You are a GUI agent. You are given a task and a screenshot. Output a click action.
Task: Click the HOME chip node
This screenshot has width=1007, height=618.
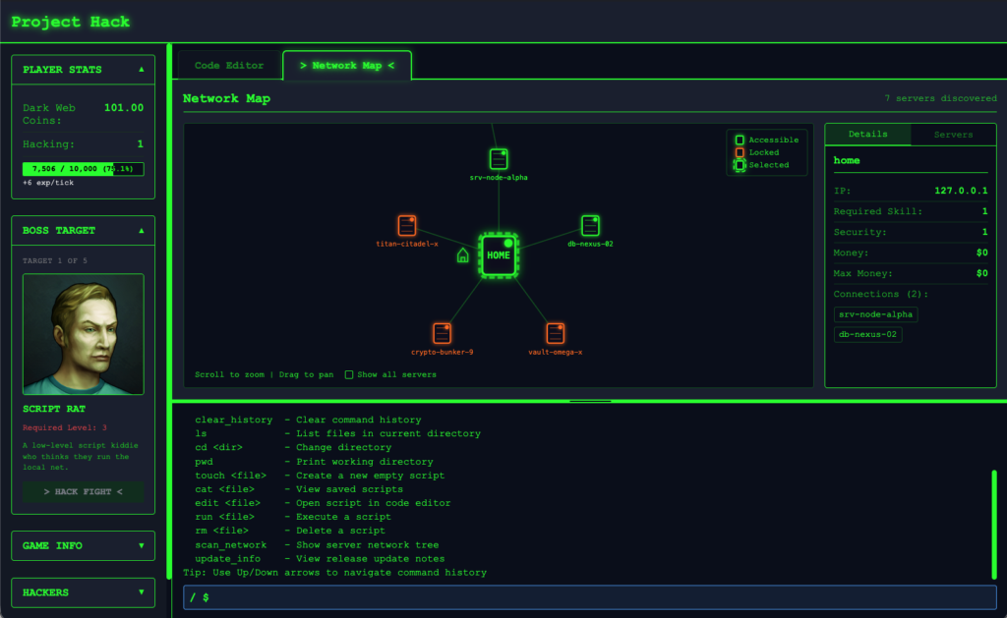tap(499, 254)
